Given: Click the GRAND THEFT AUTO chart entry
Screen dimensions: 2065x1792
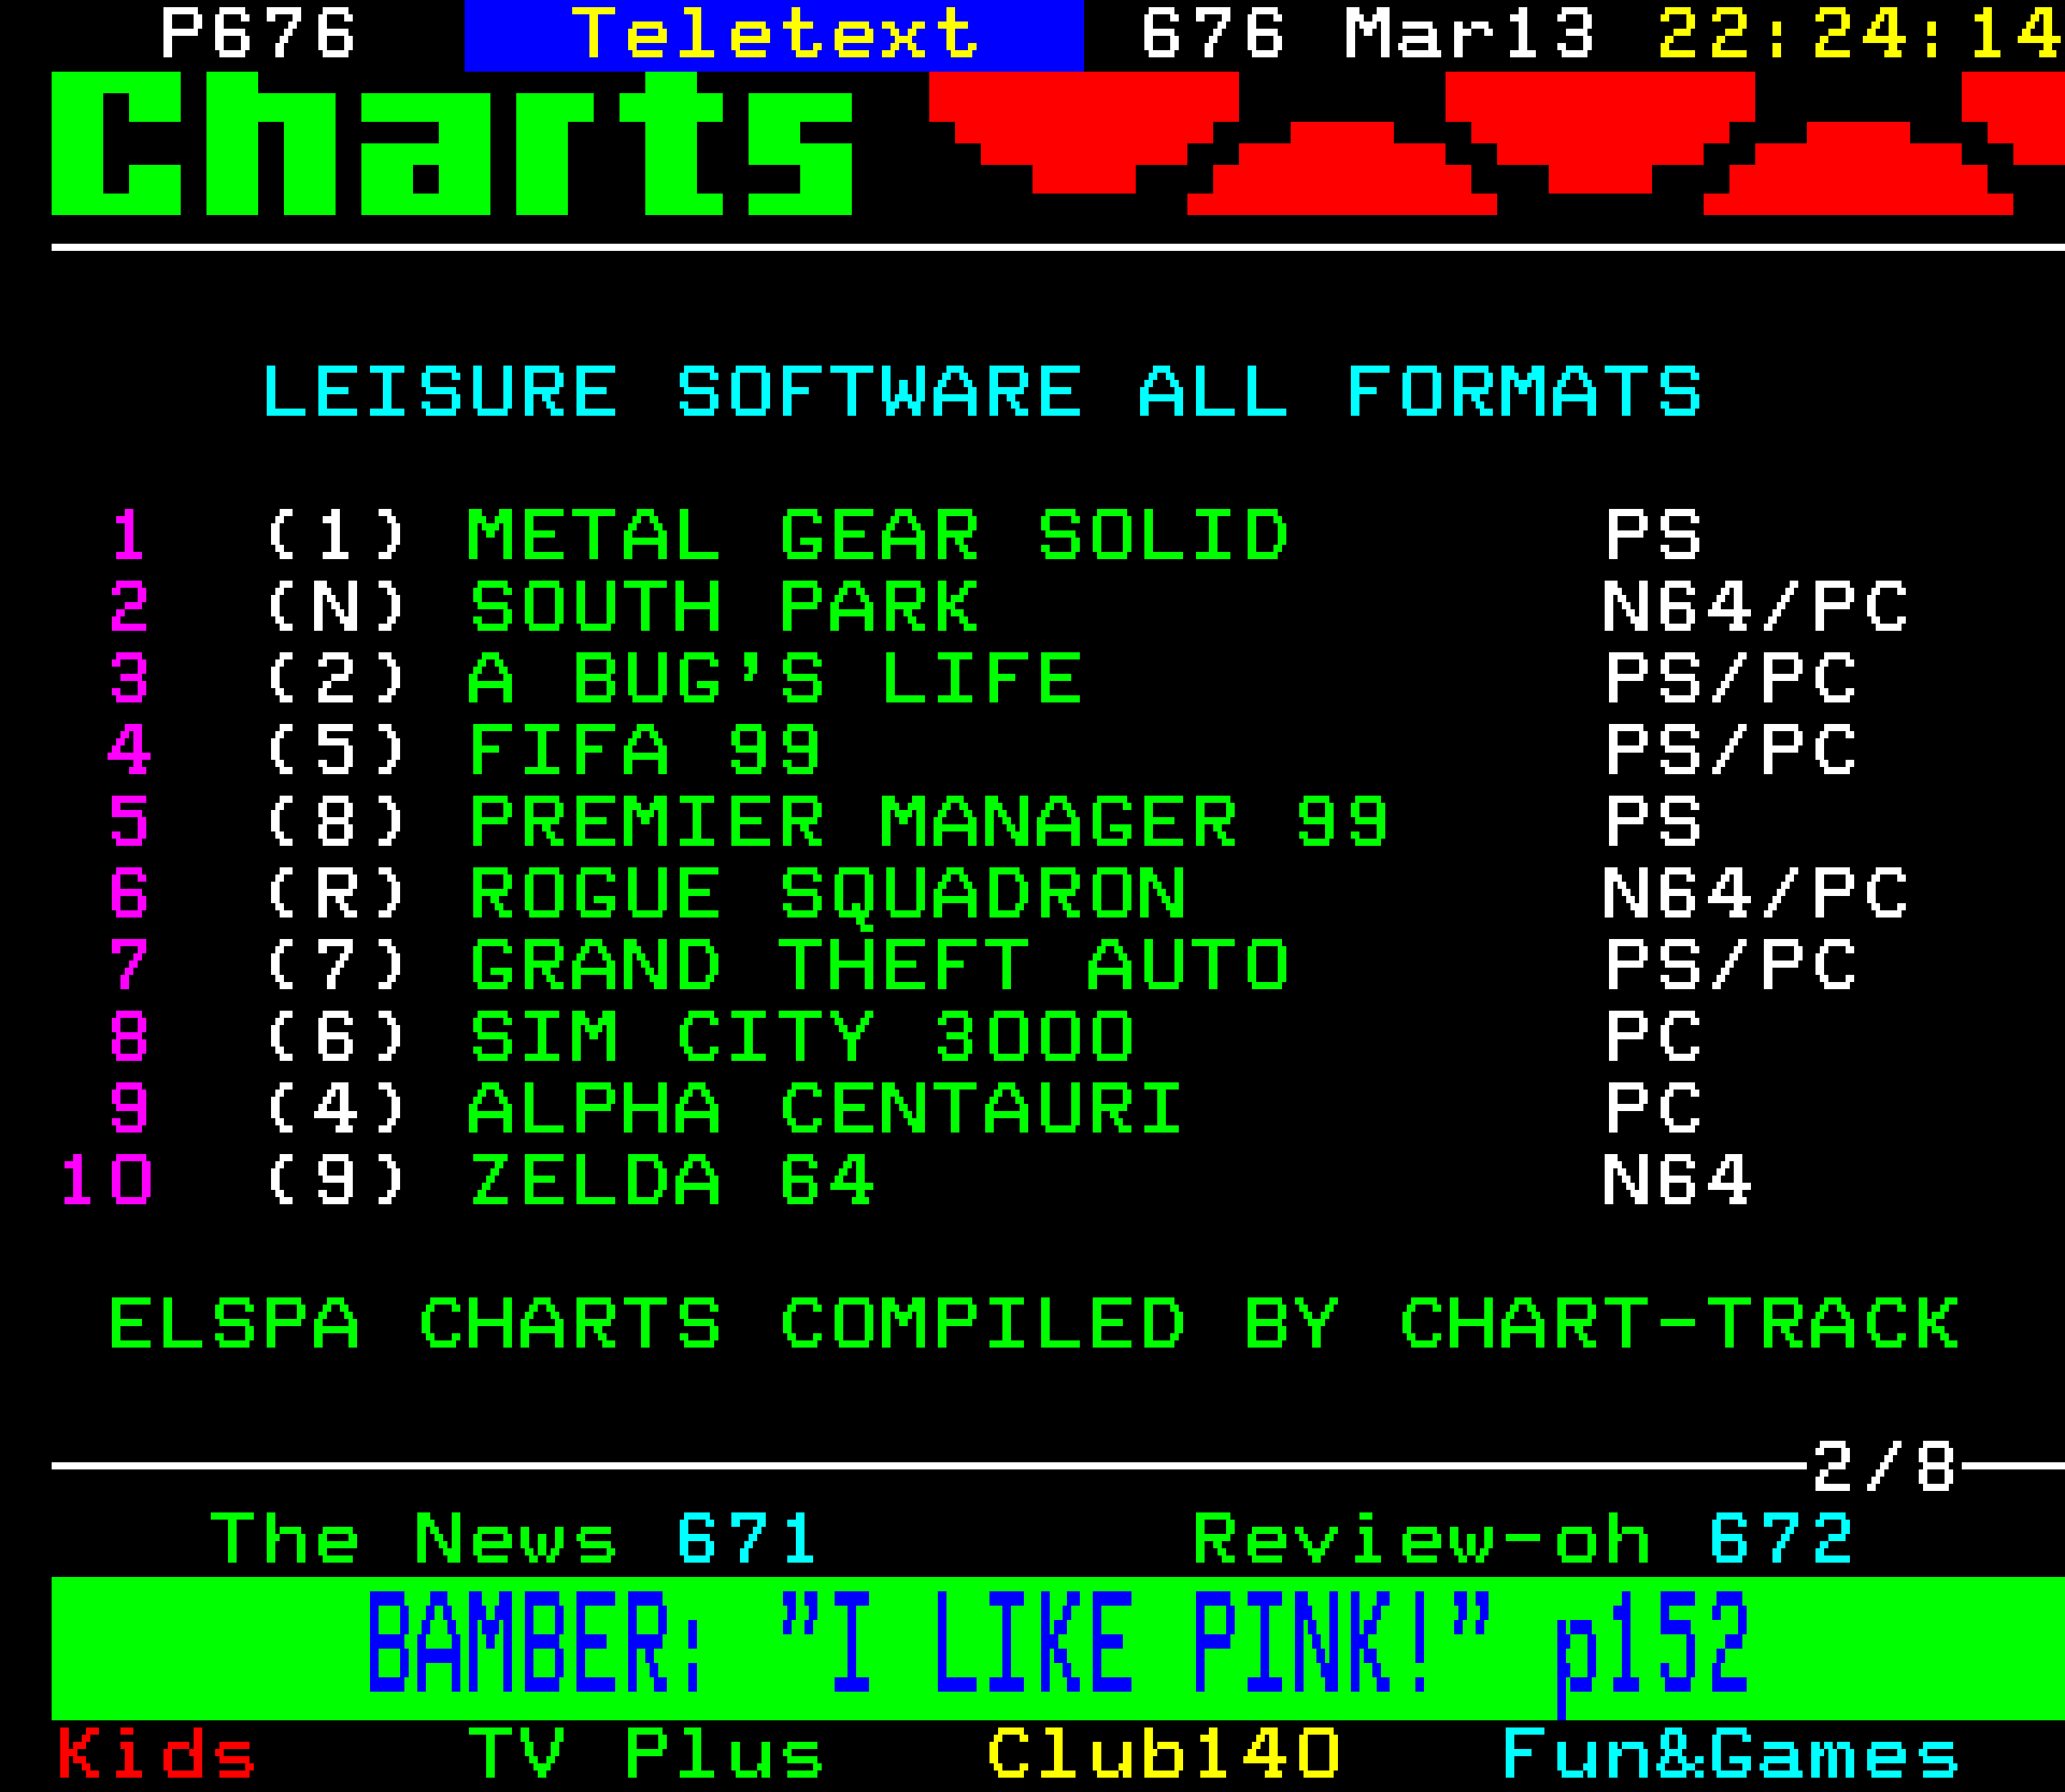Looking at the screenshot, I should [878, 965].
